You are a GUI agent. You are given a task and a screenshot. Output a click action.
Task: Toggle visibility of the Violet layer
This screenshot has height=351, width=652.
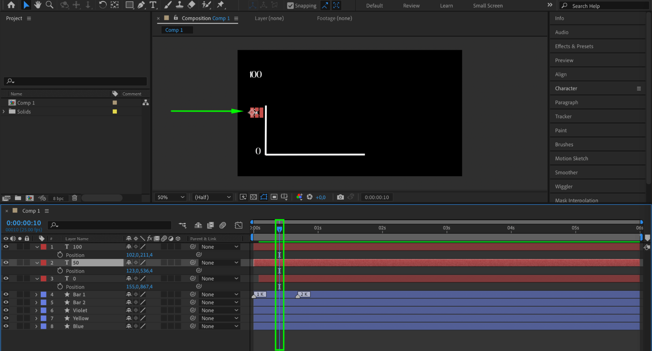6,310
